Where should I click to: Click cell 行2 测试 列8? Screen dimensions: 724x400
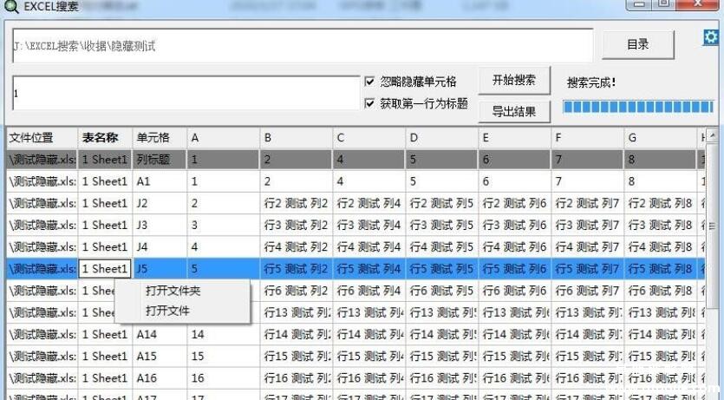coord(661,203)
